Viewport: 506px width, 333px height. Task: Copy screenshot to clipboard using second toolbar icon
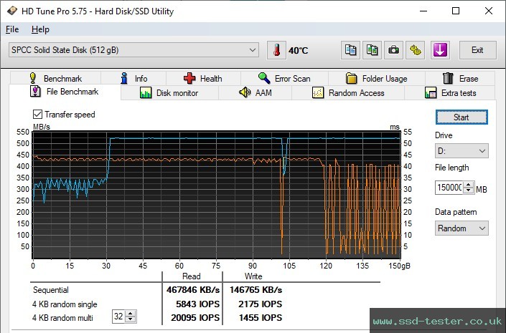(372, 50)
